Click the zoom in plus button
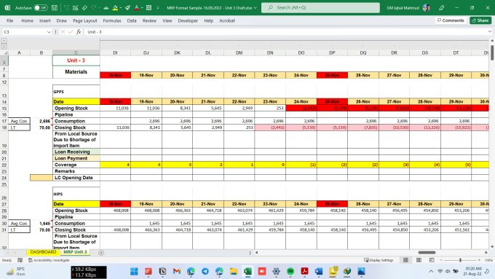The width and height of the screenshot is (495, 279). tap(479, 260)
